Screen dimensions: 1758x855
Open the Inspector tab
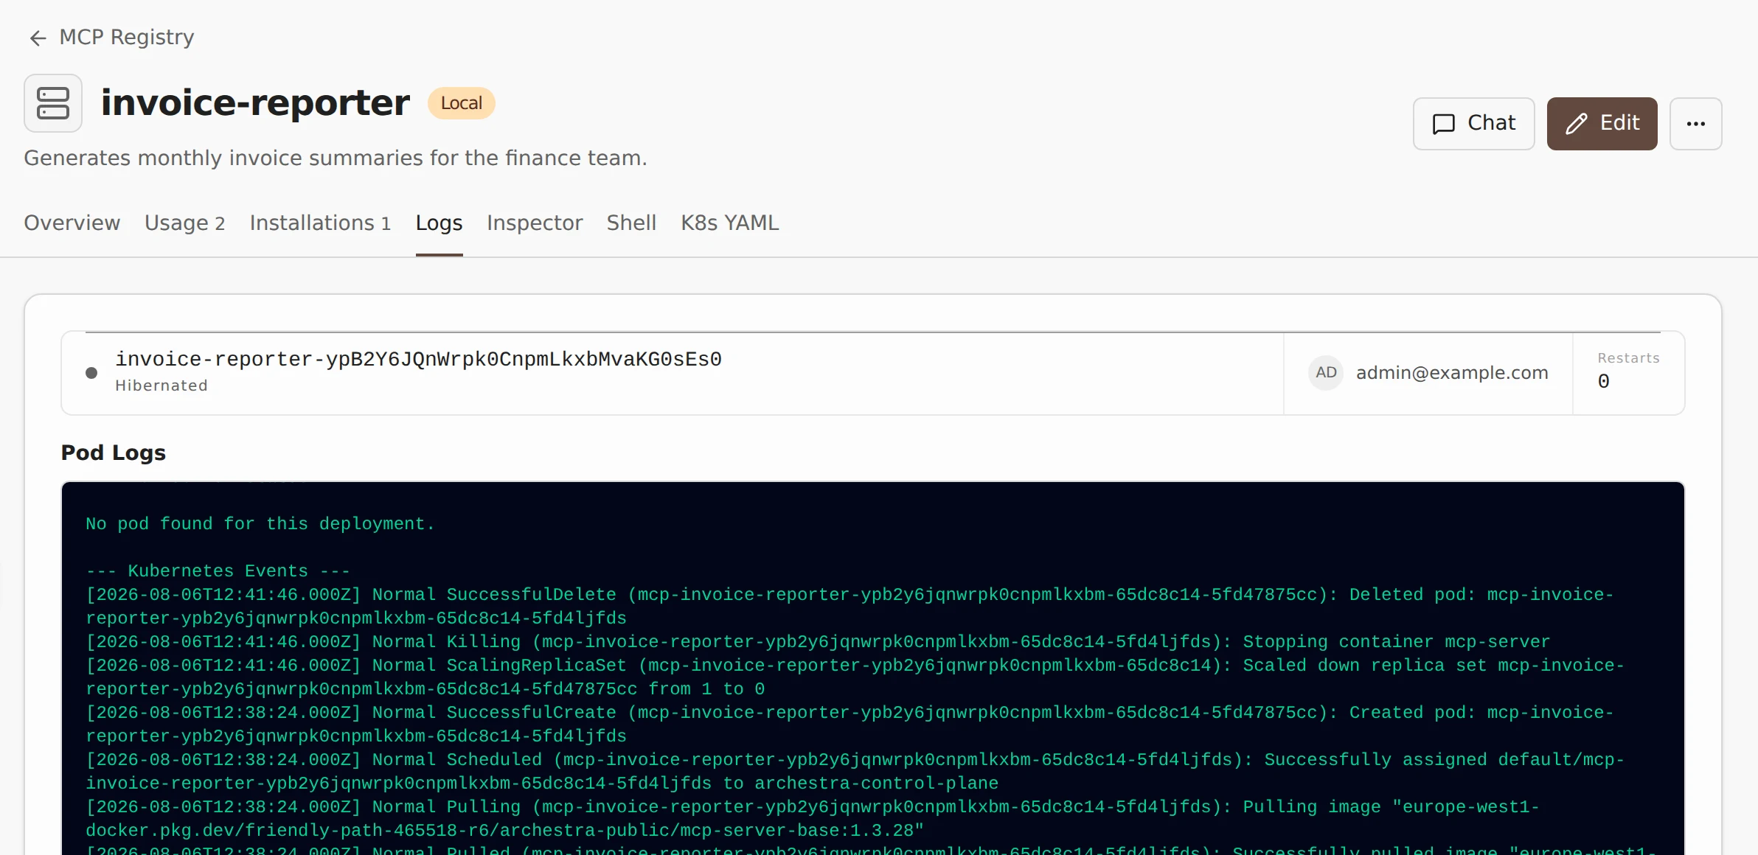coord(535,223)
